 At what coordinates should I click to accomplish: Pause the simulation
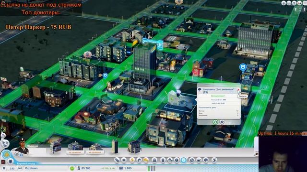coord(4,168)
